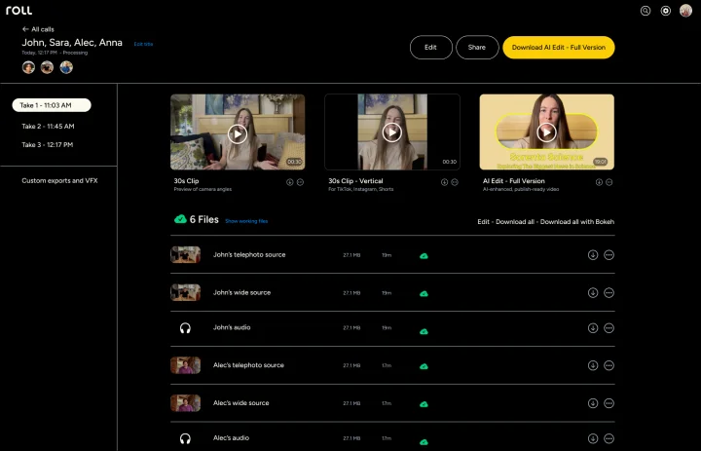Download John's wide source
The width and height of the screenshot is (701, 451).
pos(593,292)
